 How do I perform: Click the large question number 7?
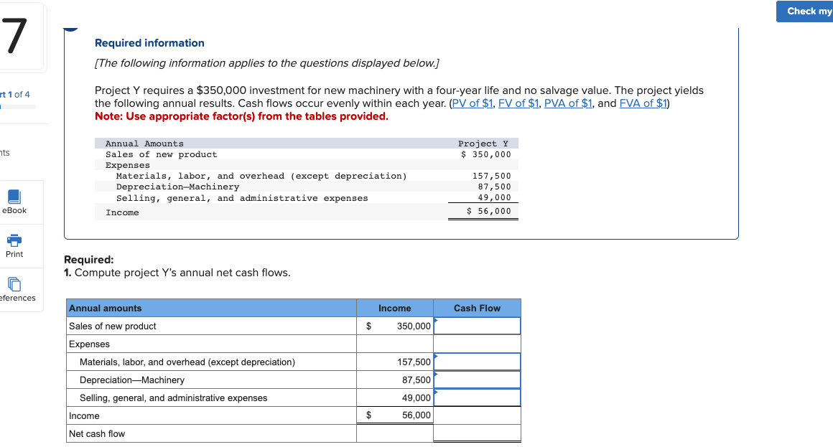pos(14,36)
